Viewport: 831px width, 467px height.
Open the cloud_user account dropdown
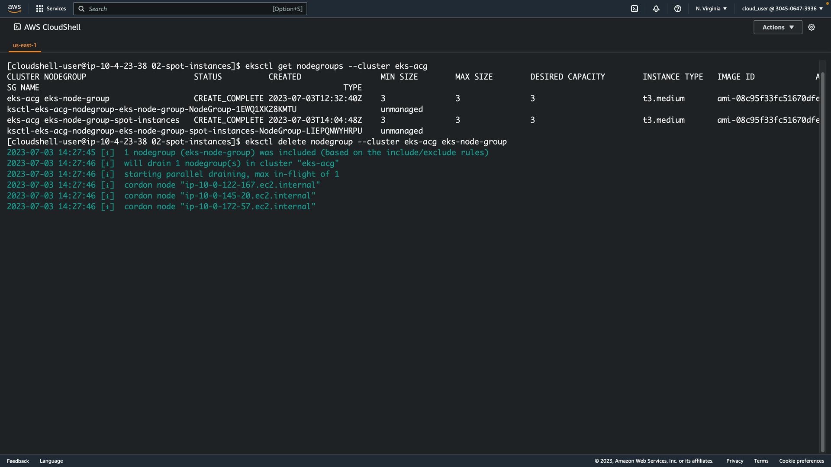[782, 9]
